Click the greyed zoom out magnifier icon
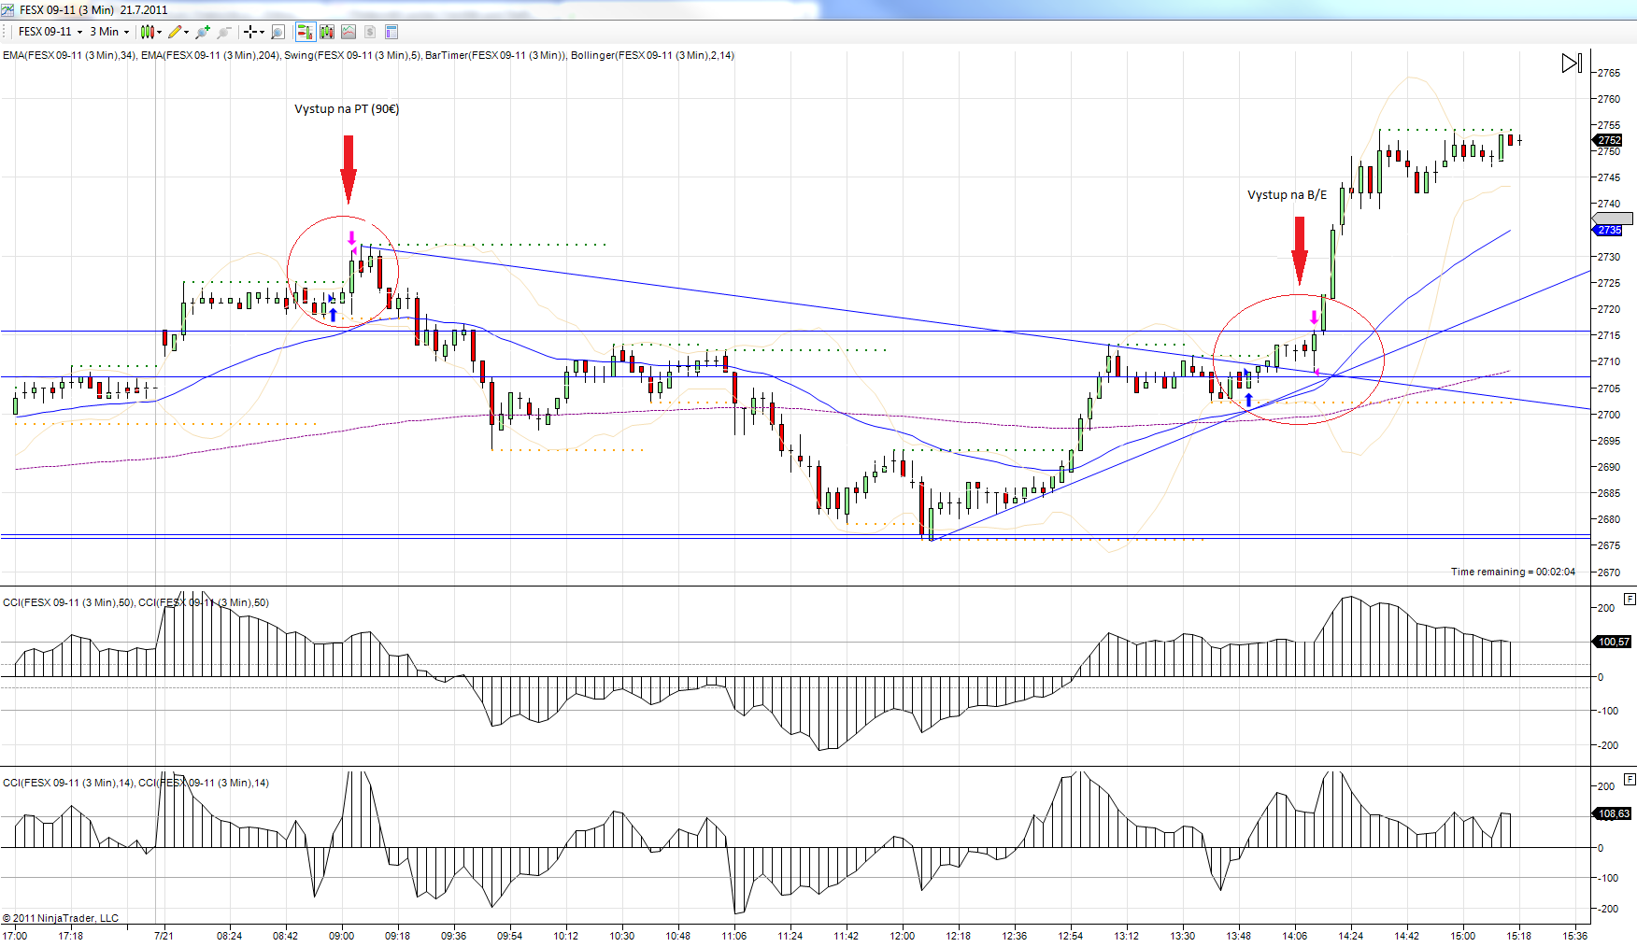Viewport: 1637px width, 947px height. 224,32
